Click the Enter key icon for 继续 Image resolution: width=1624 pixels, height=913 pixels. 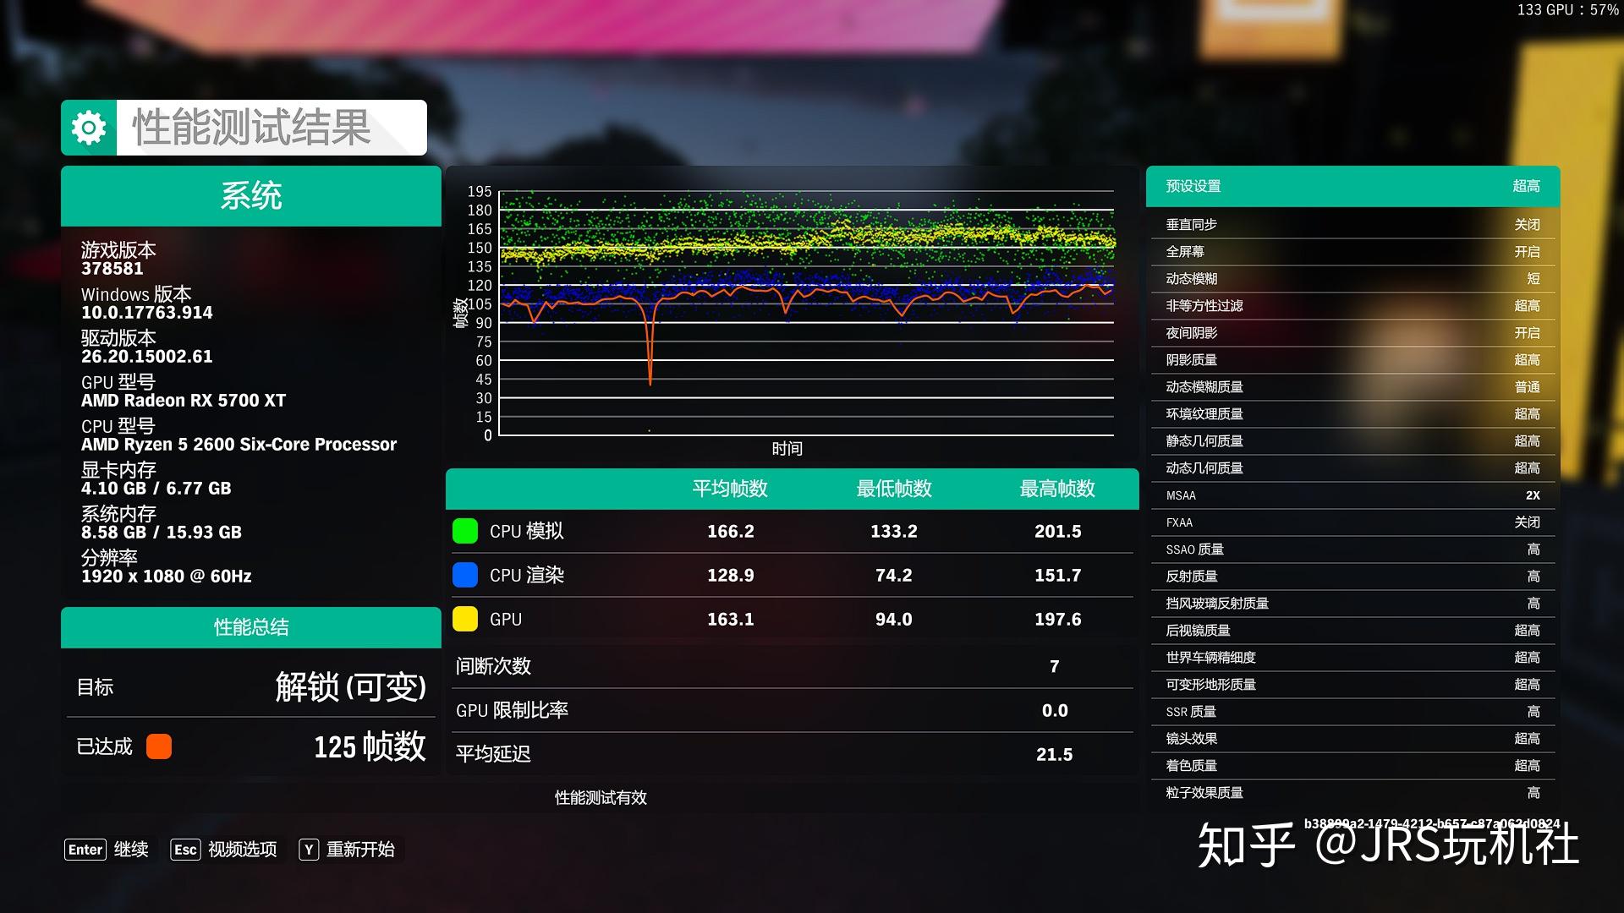[x=85, y=850]
